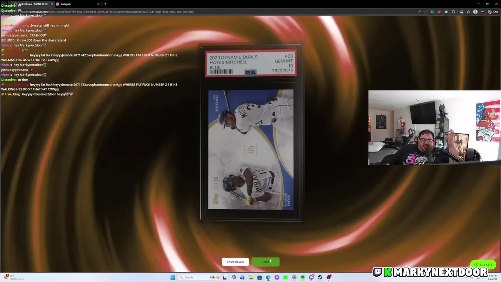
Task: Click the Read Aloud icon in address bar
Action: (419, 12)
